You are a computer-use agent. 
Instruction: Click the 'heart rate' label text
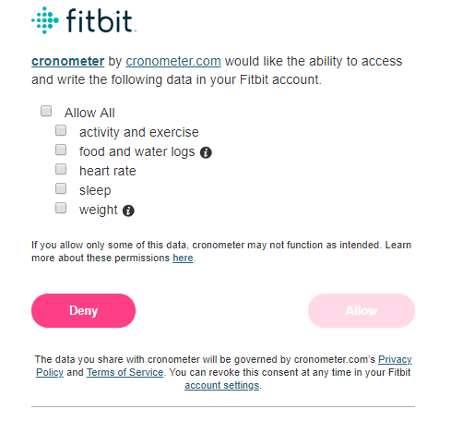[x=108, y=171]
